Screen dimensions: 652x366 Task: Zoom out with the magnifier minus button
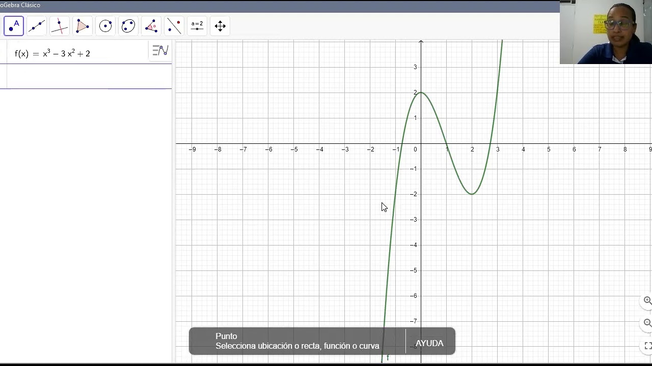(647, 323)
